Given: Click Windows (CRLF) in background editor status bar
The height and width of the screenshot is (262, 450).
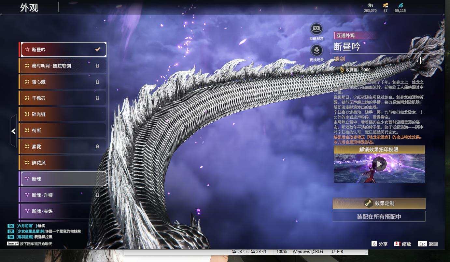Looking at the screenshot, I should point(308,252).
